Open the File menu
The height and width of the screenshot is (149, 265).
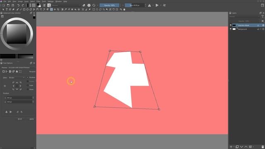(x=5, y=1)
